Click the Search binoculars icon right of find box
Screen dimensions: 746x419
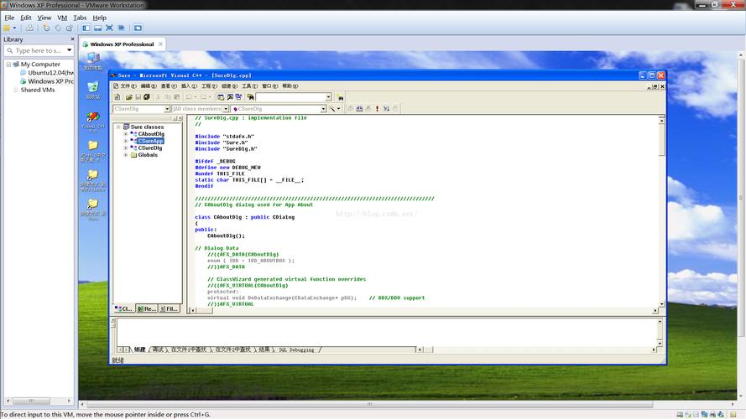pyautogui.click(x=340, y=97)
